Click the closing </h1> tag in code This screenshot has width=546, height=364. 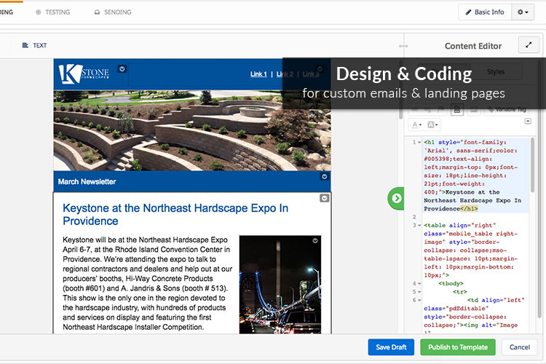(469, 209)
